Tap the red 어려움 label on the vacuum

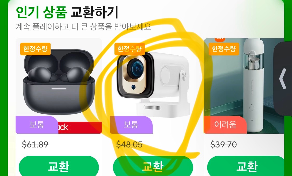point(225,125)
